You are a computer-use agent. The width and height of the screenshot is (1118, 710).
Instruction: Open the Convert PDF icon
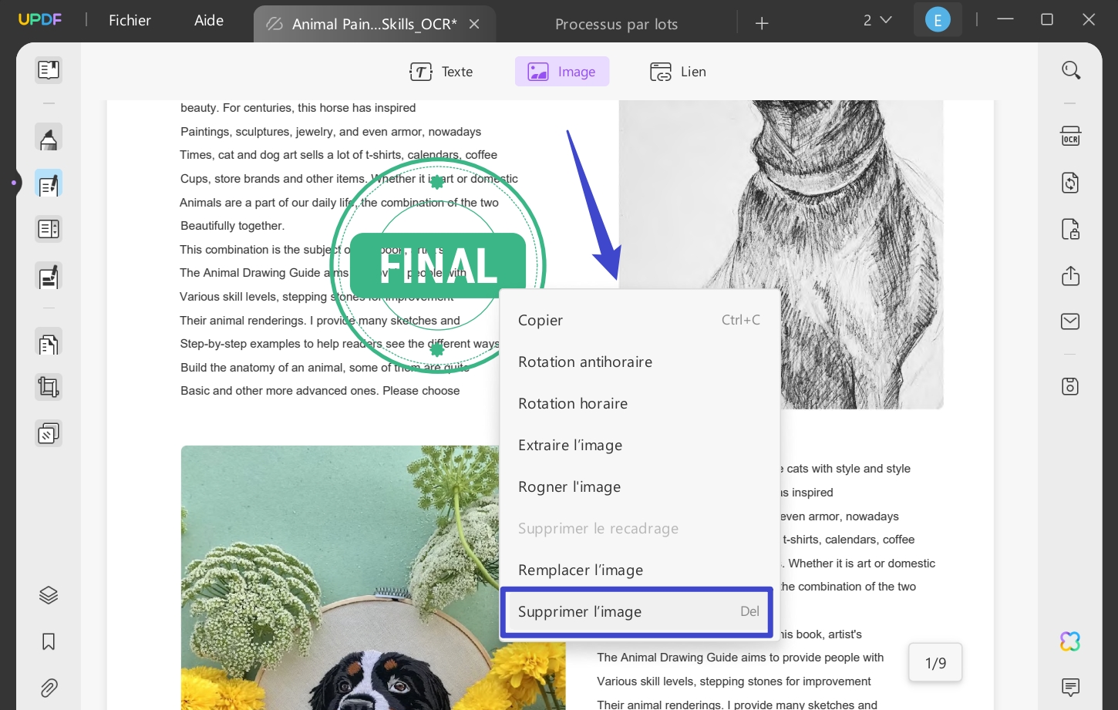(x=1071, y=183)
